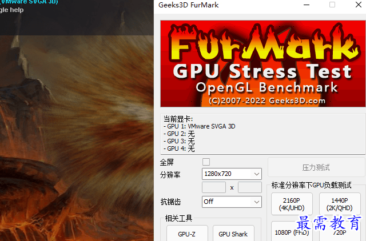This screenshot has width=366, height=241.
Task: Open the 1280x720 resolution dropdown
Action: [232, 174]
